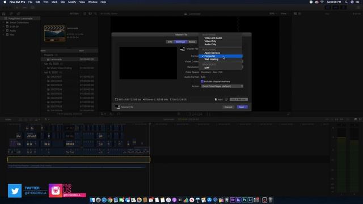Open Keynote from the Dock

[x=197, y=200]
